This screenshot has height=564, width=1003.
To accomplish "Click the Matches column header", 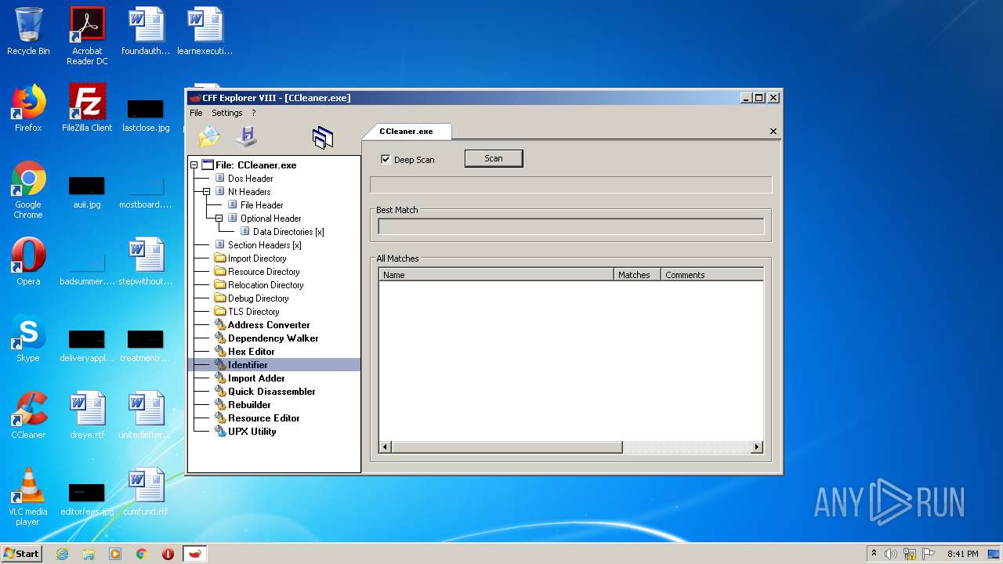I will pos(637,275).
